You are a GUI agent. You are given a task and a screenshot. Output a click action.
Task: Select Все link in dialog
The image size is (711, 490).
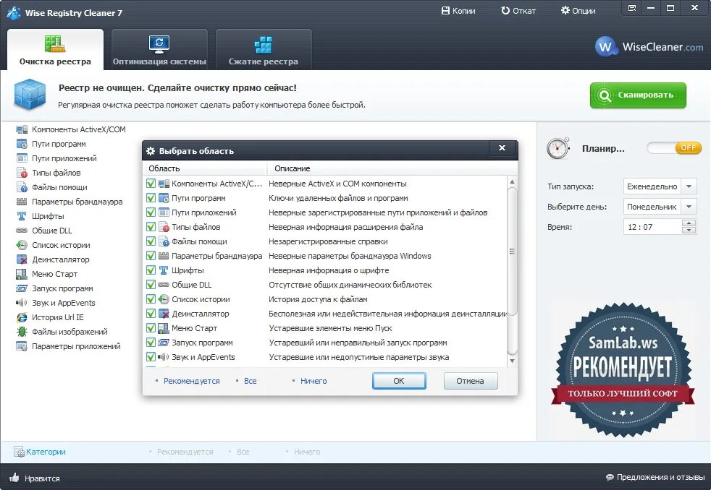coord(251,381)
